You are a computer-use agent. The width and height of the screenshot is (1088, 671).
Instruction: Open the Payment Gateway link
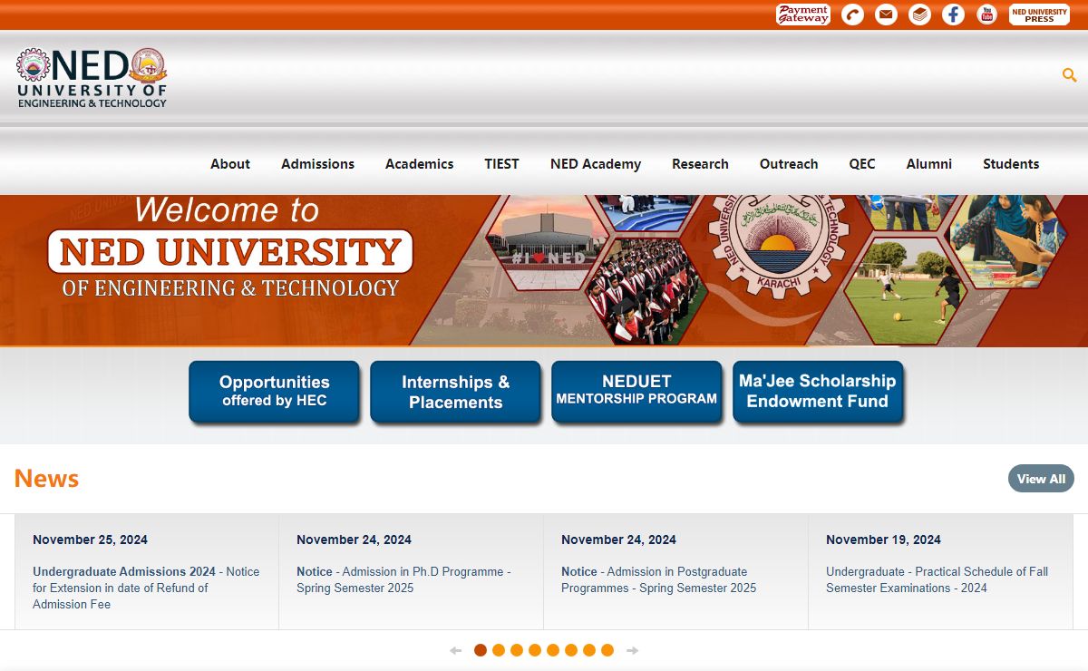tap(803, 15)
